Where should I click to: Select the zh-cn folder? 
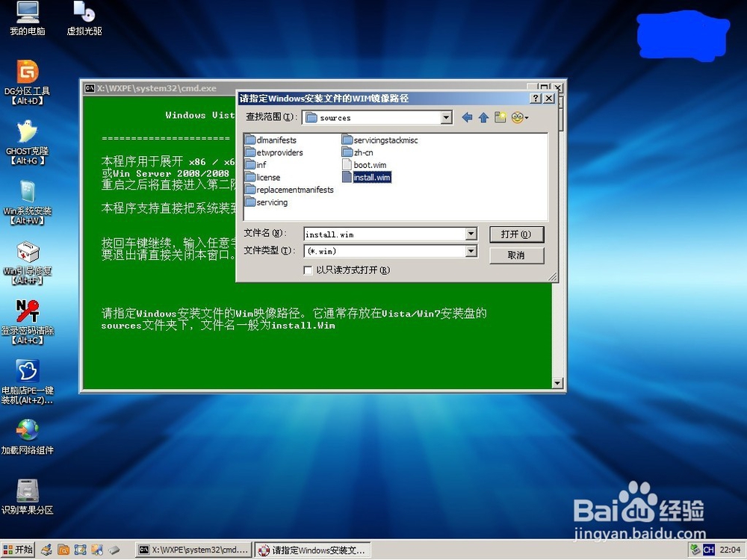pos(357,152)
